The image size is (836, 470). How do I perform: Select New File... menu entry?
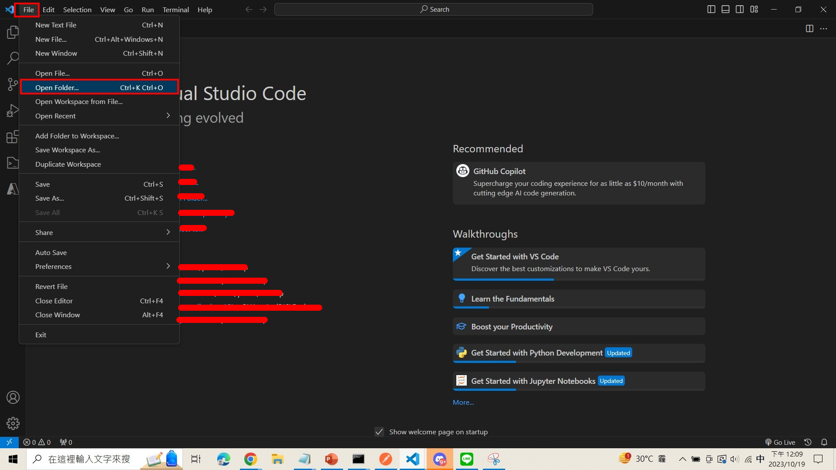coord(99,39)
